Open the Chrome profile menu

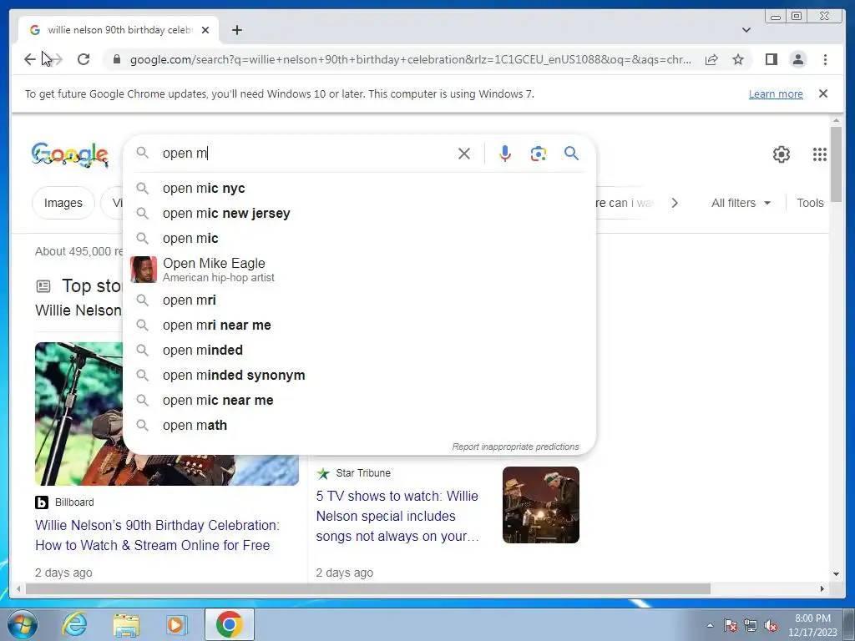[797, 59]
